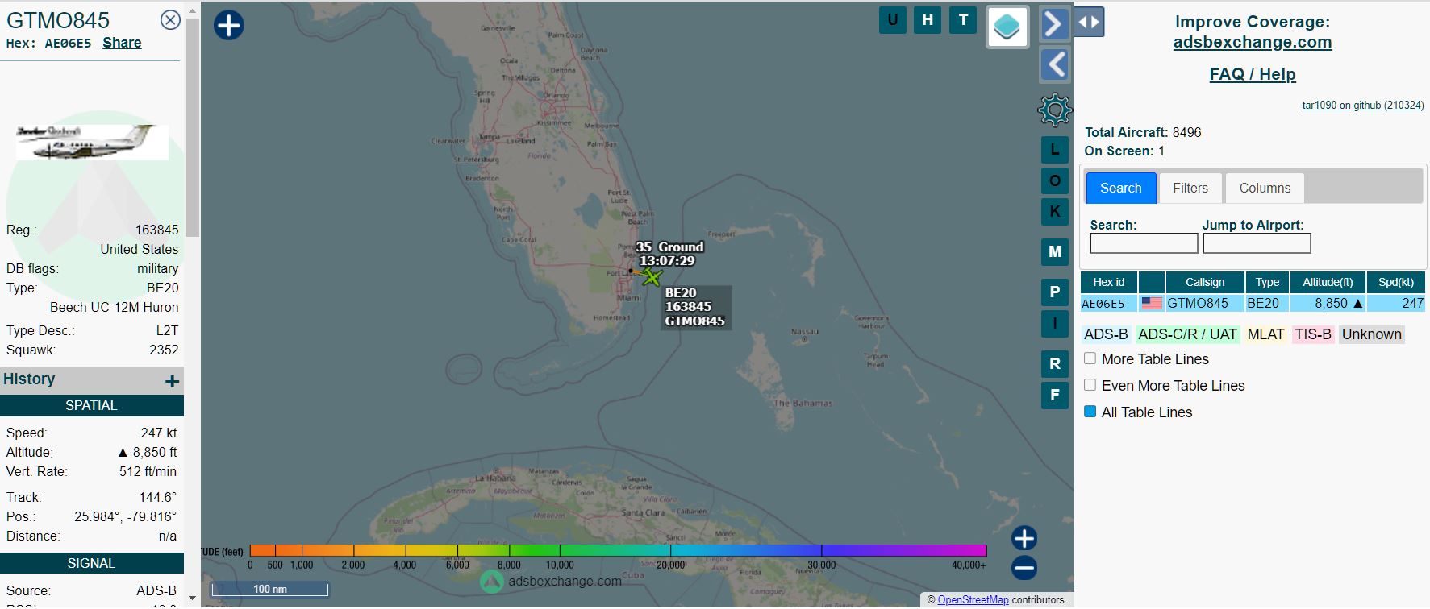Open OpenStreetMap contributors link

tap(973, 599)
